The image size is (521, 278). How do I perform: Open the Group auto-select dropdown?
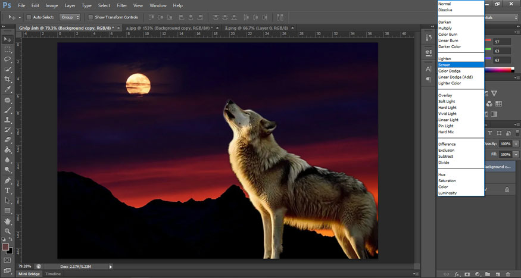[x=70, y=17]
